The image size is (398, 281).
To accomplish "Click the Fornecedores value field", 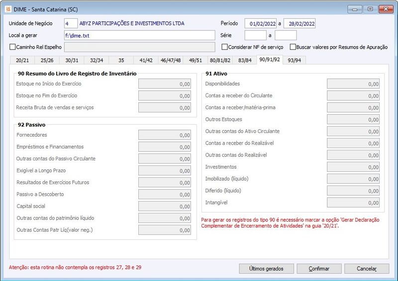I will (165, 135).
